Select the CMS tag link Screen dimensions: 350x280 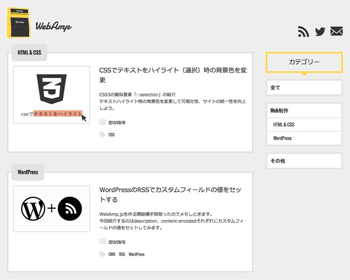click(112, 254)
